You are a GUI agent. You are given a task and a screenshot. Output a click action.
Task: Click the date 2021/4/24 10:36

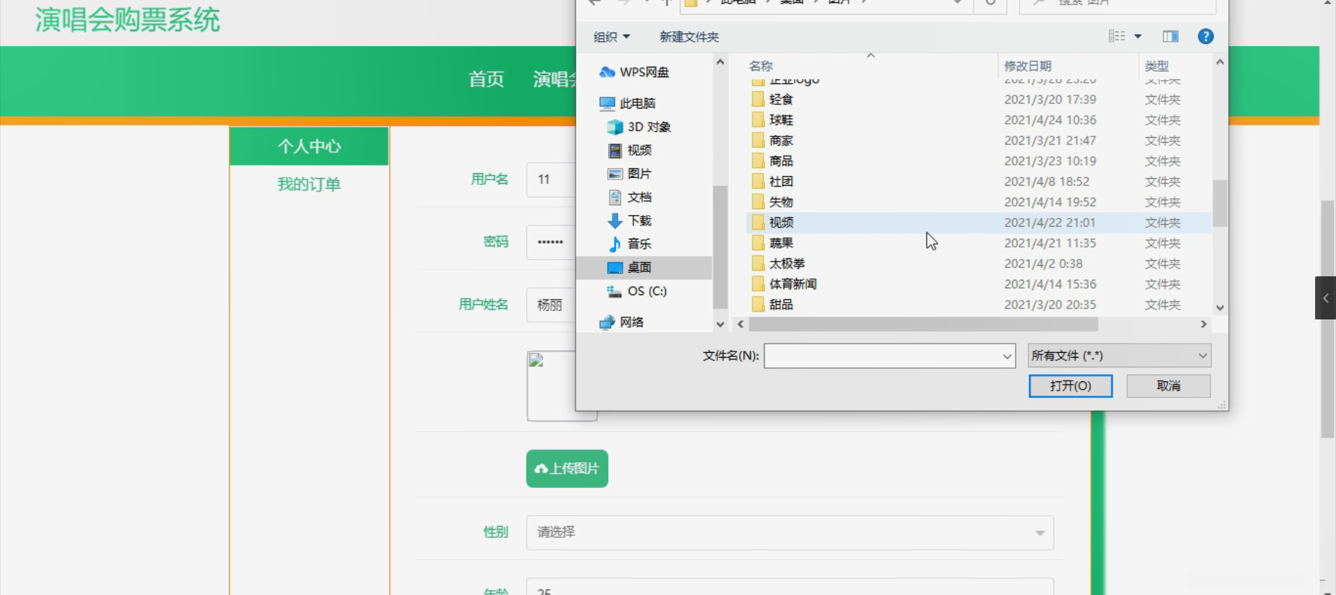pyautogui.click(x=1050, y=120)
